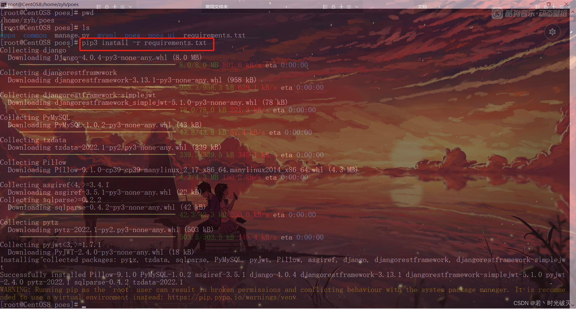
Task: Open the https://pip.pypa.io/warnings/venv link
Action: [x=232, y=297]
